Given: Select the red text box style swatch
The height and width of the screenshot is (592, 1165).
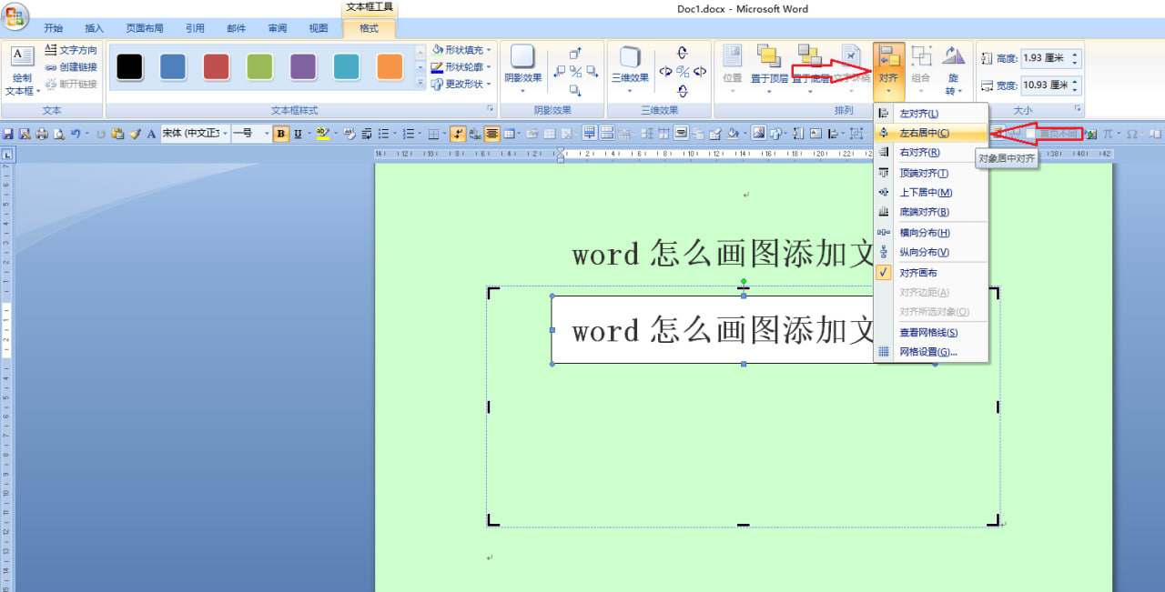Looking at the screenshot, I should tap(216, 66).
